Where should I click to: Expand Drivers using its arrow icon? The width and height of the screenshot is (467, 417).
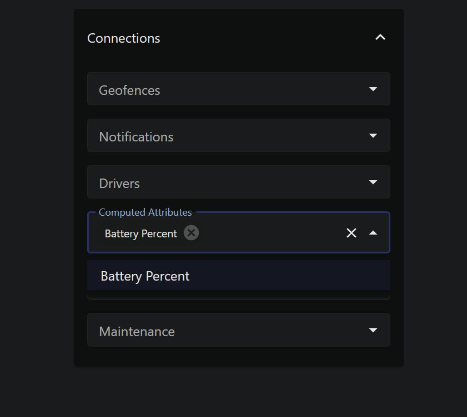[373, 182]
